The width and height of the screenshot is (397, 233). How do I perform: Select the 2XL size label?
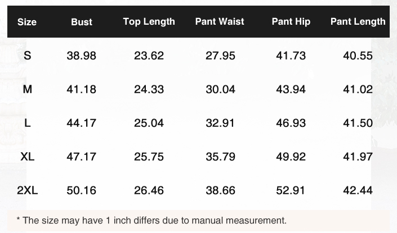28,190
